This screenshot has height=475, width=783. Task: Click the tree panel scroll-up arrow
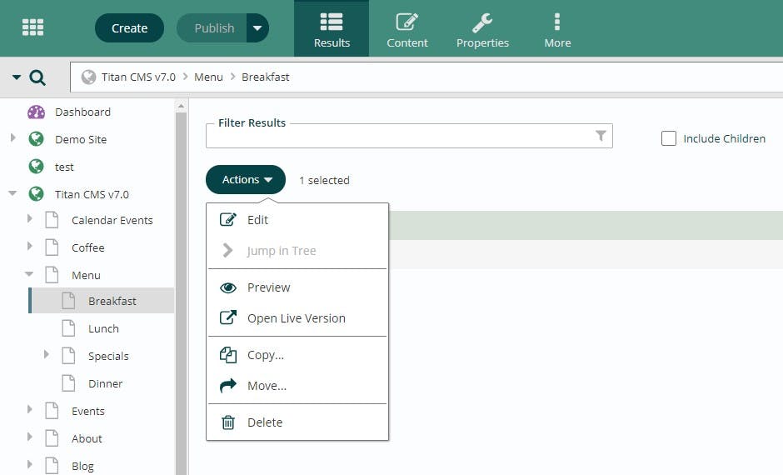point(181,105)
